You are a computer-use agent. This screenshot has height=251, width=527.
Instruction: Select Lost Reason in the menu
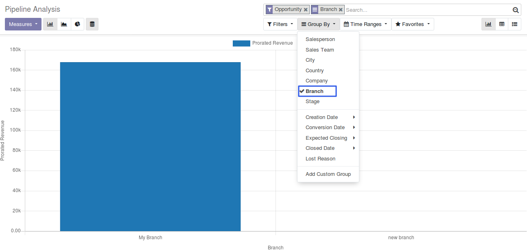click(320, 159)
